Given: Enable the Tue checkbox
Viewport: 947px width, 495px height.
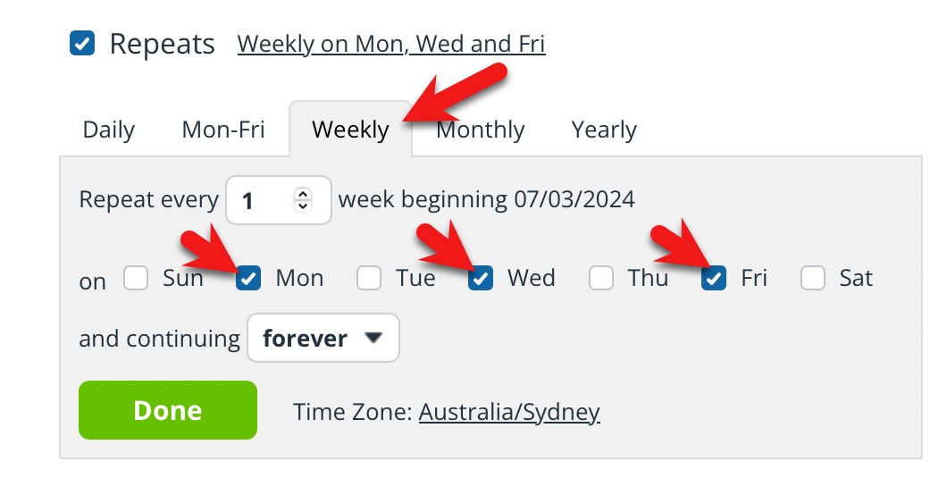Looking at the screenshot, I should coord(368,278).
